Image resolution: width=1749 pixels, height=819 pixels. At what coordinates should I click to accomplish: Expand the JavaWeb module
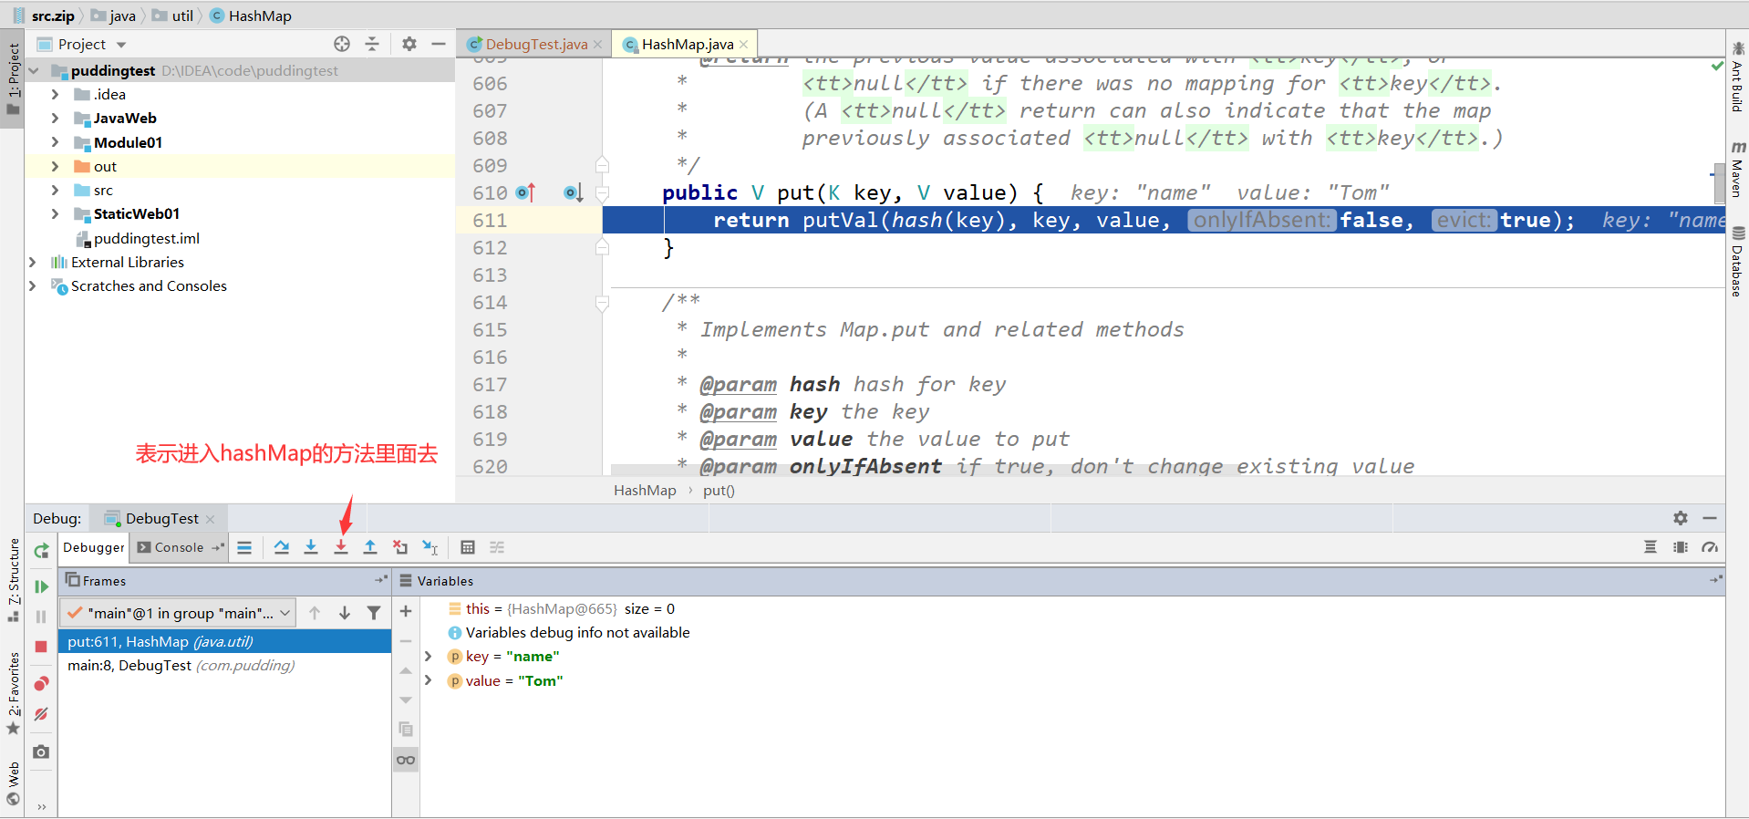pyautogui.click(x=55, y=118)
